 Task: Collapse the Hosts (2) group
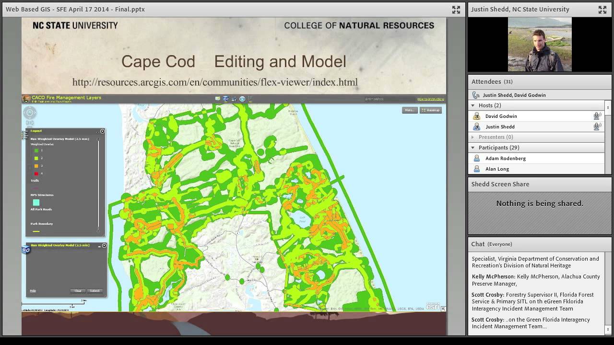(x=473, y=105)
